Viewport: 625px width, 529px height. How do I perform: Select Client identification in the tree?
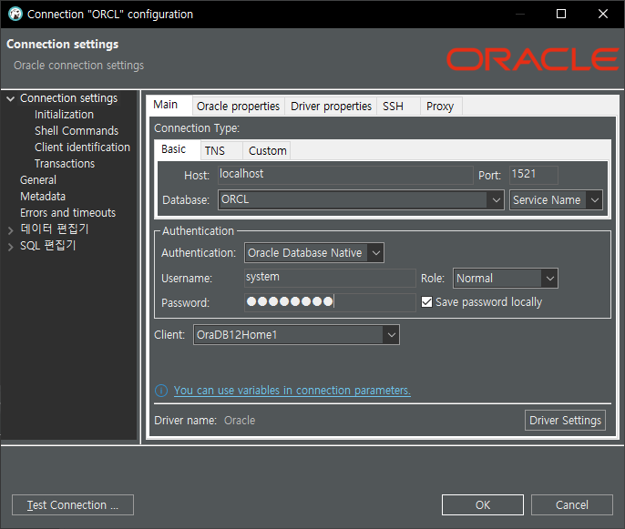pyautogui.click(x=83, y=148)
